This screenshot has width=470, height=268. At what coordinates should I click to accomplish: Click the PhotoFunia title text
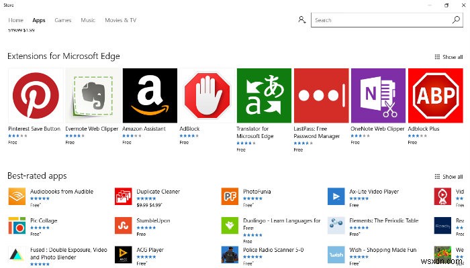click(x=257, y=192)
